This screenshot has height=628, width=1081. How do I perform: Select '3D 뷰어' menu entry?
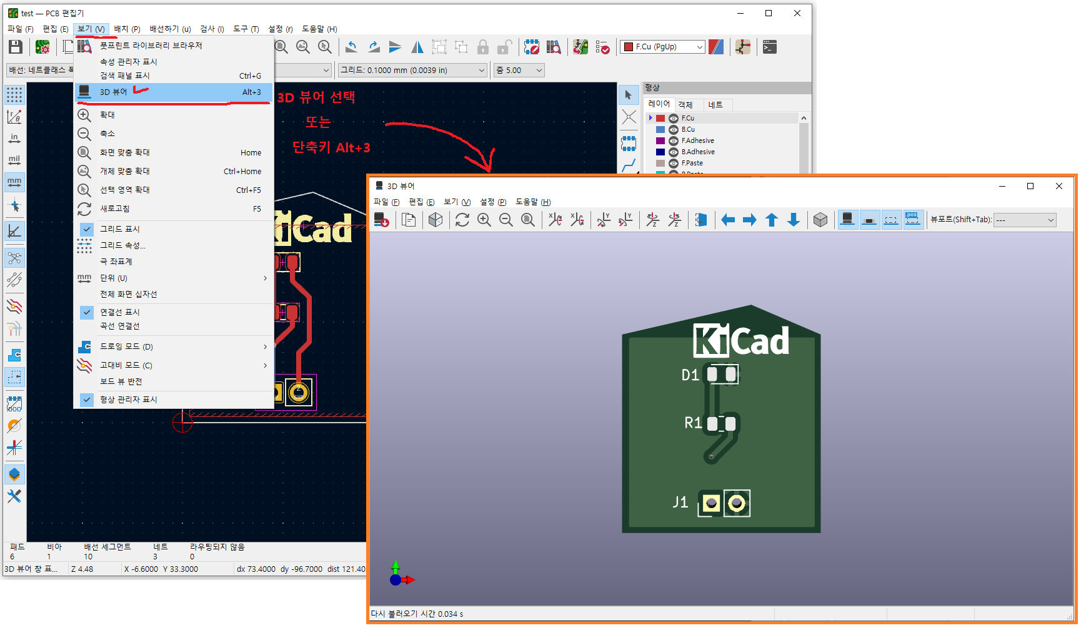point(173,92)
